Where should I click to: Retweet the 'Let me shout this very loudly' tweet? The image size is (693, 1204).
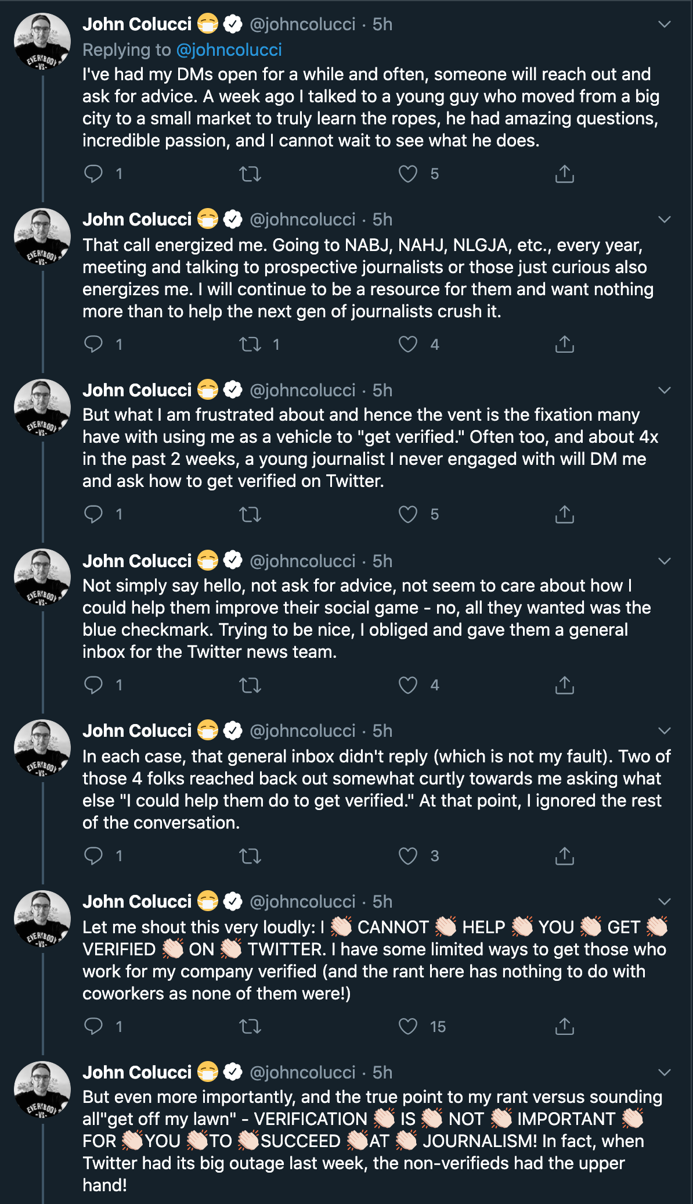tap(251, 1027)
